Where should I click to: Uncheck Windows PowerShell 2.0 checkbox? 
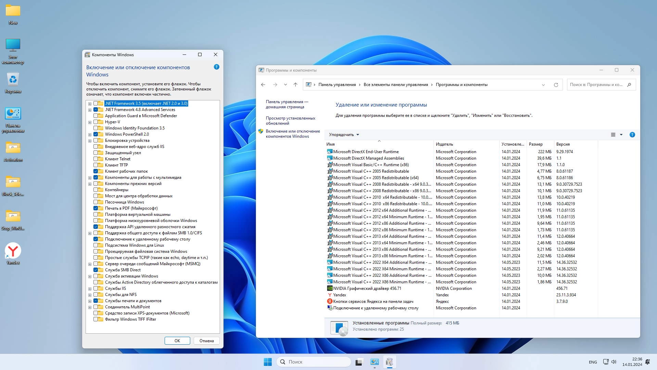(x=96, y=134)
